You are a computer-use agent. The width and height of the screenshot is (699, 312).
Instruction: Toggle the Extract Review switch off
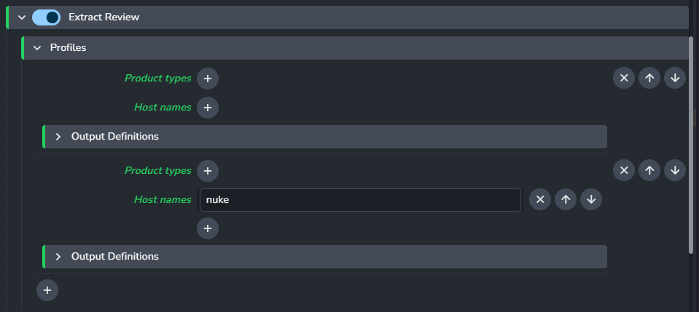pyautogui.click(x=47, y=17)
